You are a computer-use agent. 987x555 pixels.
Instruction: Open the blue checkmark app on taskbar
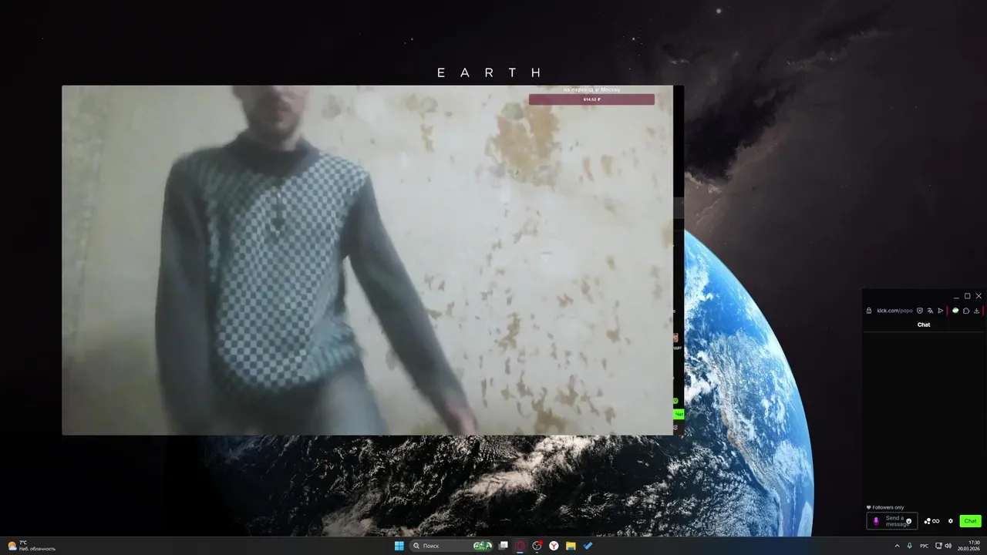pos(588,546)
